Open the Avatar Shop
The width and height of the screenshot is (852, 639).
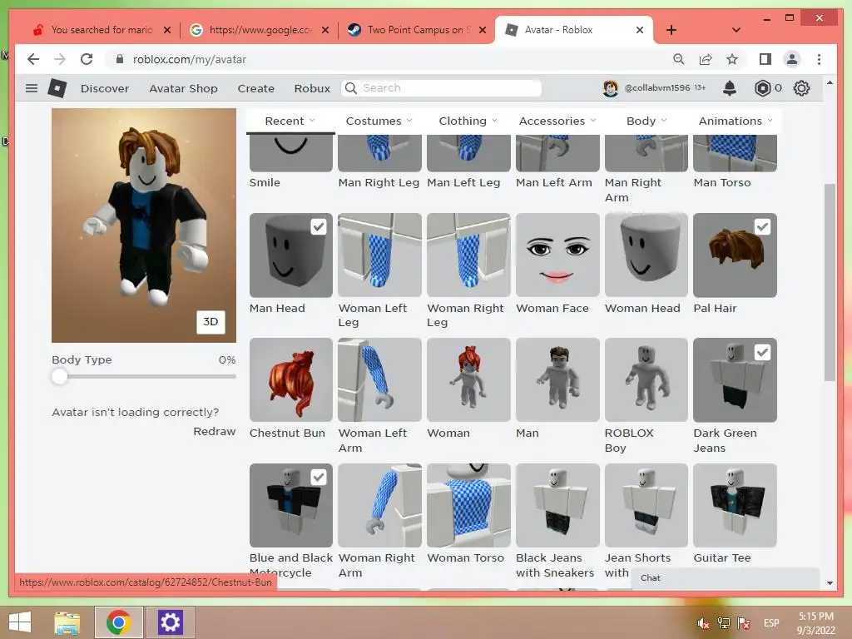pos(184,88)
